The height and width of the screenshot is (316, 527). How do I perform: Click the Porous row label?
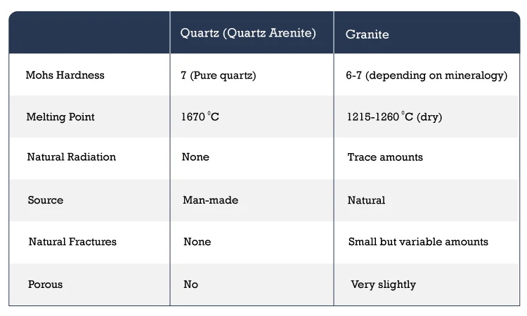click(x=46, y=284)
